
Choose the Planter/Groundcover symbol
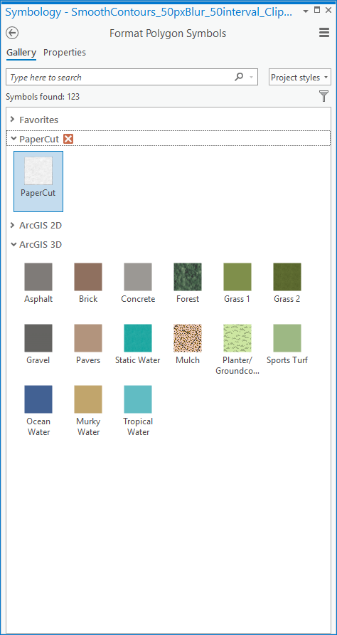(237, 350)
